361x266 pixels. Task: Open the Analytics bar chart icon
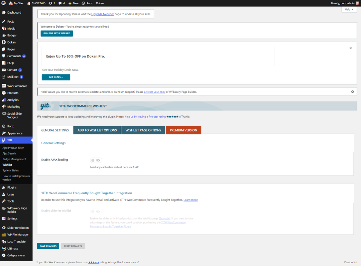4,100
